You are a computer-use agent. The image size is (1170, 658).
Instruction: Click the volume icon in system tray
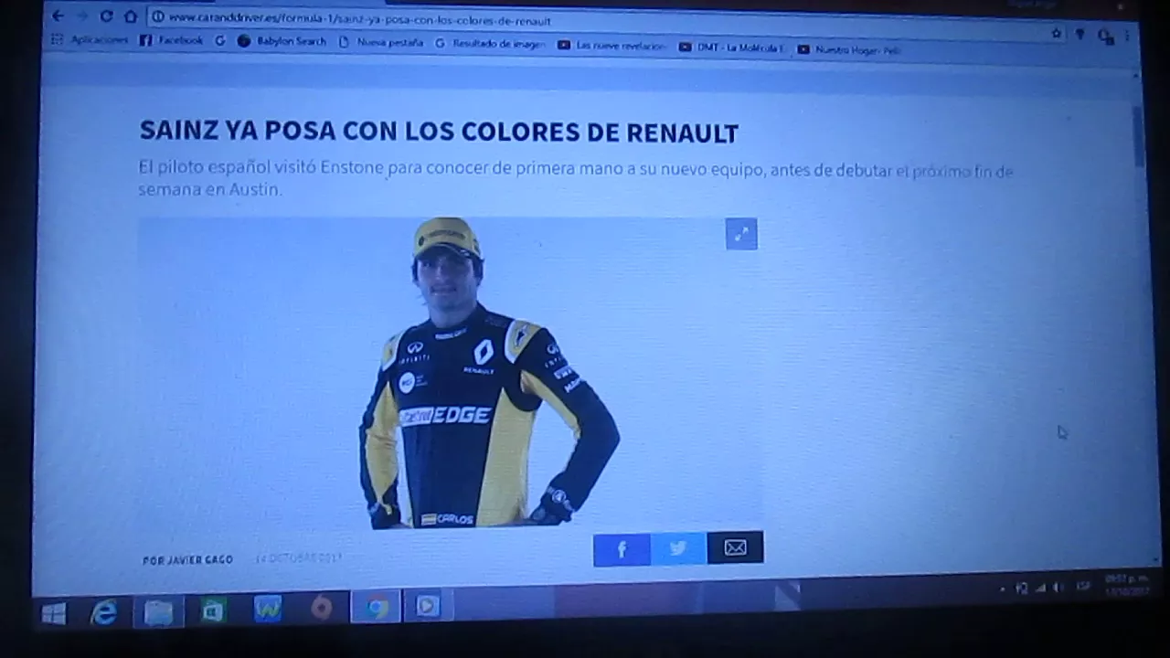pos(1058,587)
